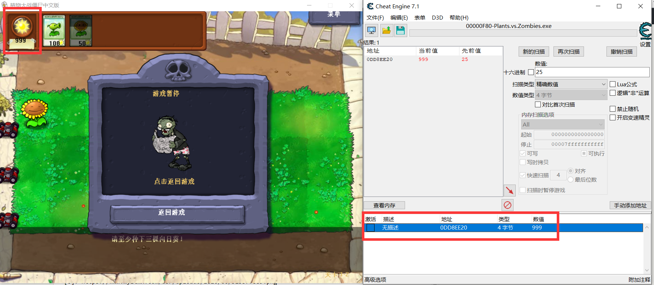Click the 查看内存 button
654x285 pixels.
(x=384, y=205)
